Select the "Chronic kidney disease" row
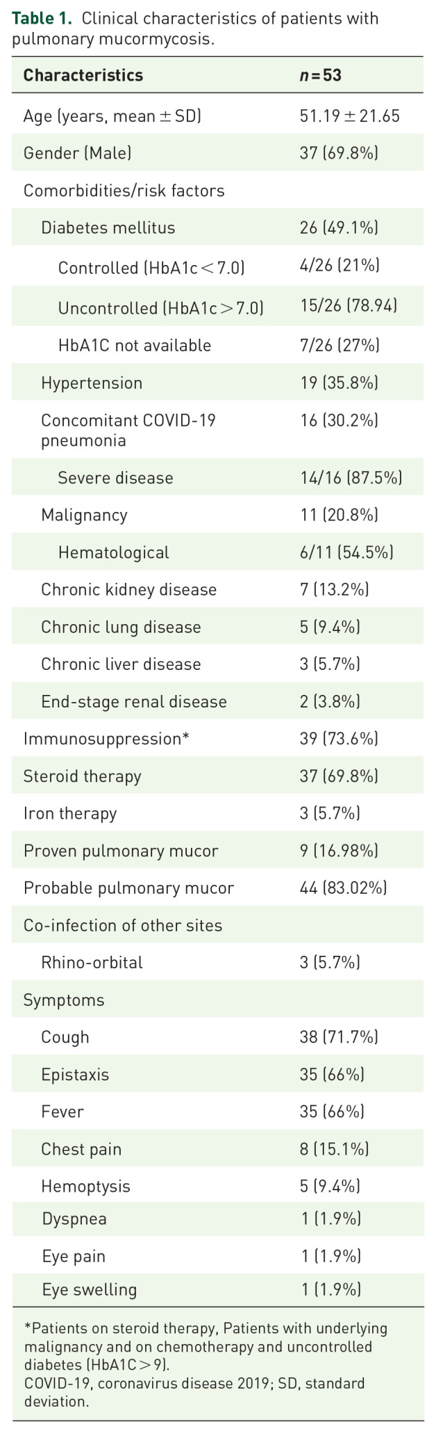This screenshot has height=1433, width=436. [128, 590]
